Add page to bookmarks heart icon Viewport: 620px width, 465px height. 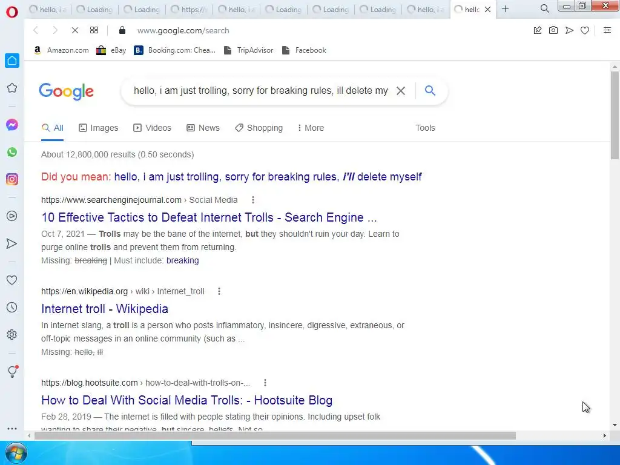(585, 30)
